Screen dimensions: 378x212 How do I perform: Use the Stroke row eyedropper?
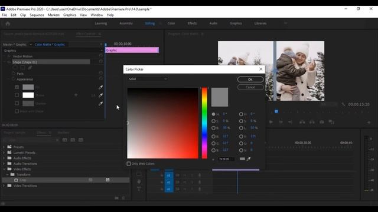(101, 95)
